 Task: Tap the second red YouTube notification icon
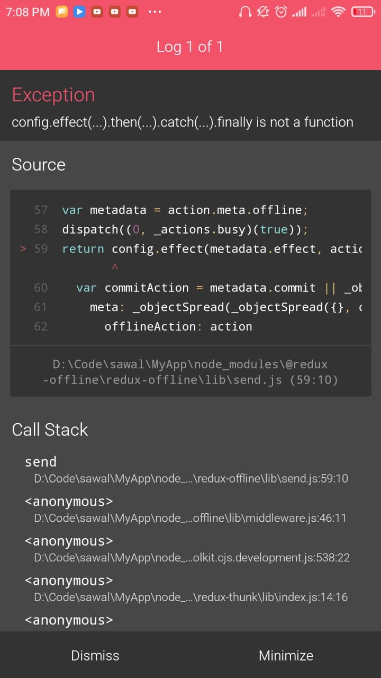(115, 11)
